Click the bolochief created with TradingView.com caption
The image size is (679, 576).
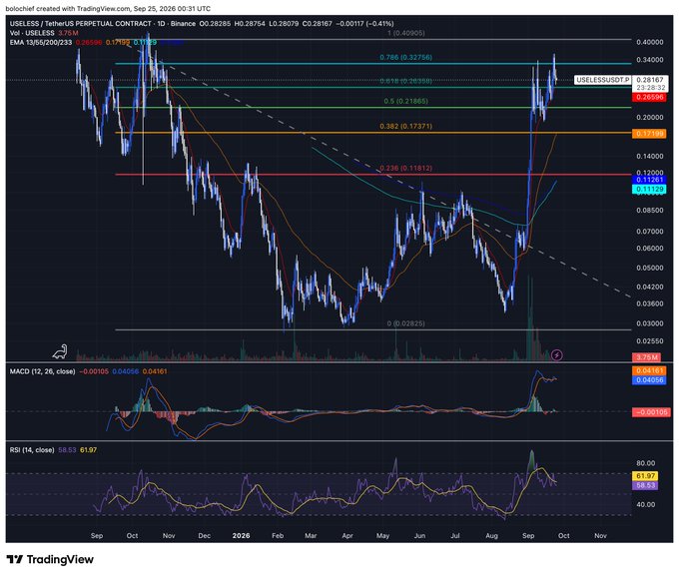pos(108,8)
